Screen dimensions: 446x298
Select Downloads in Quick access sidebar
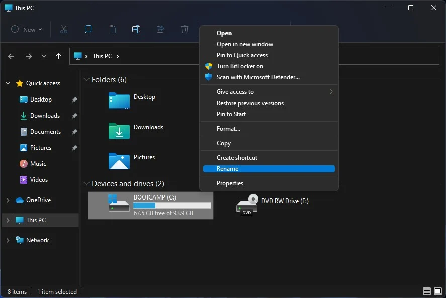[x=45, y=116]
